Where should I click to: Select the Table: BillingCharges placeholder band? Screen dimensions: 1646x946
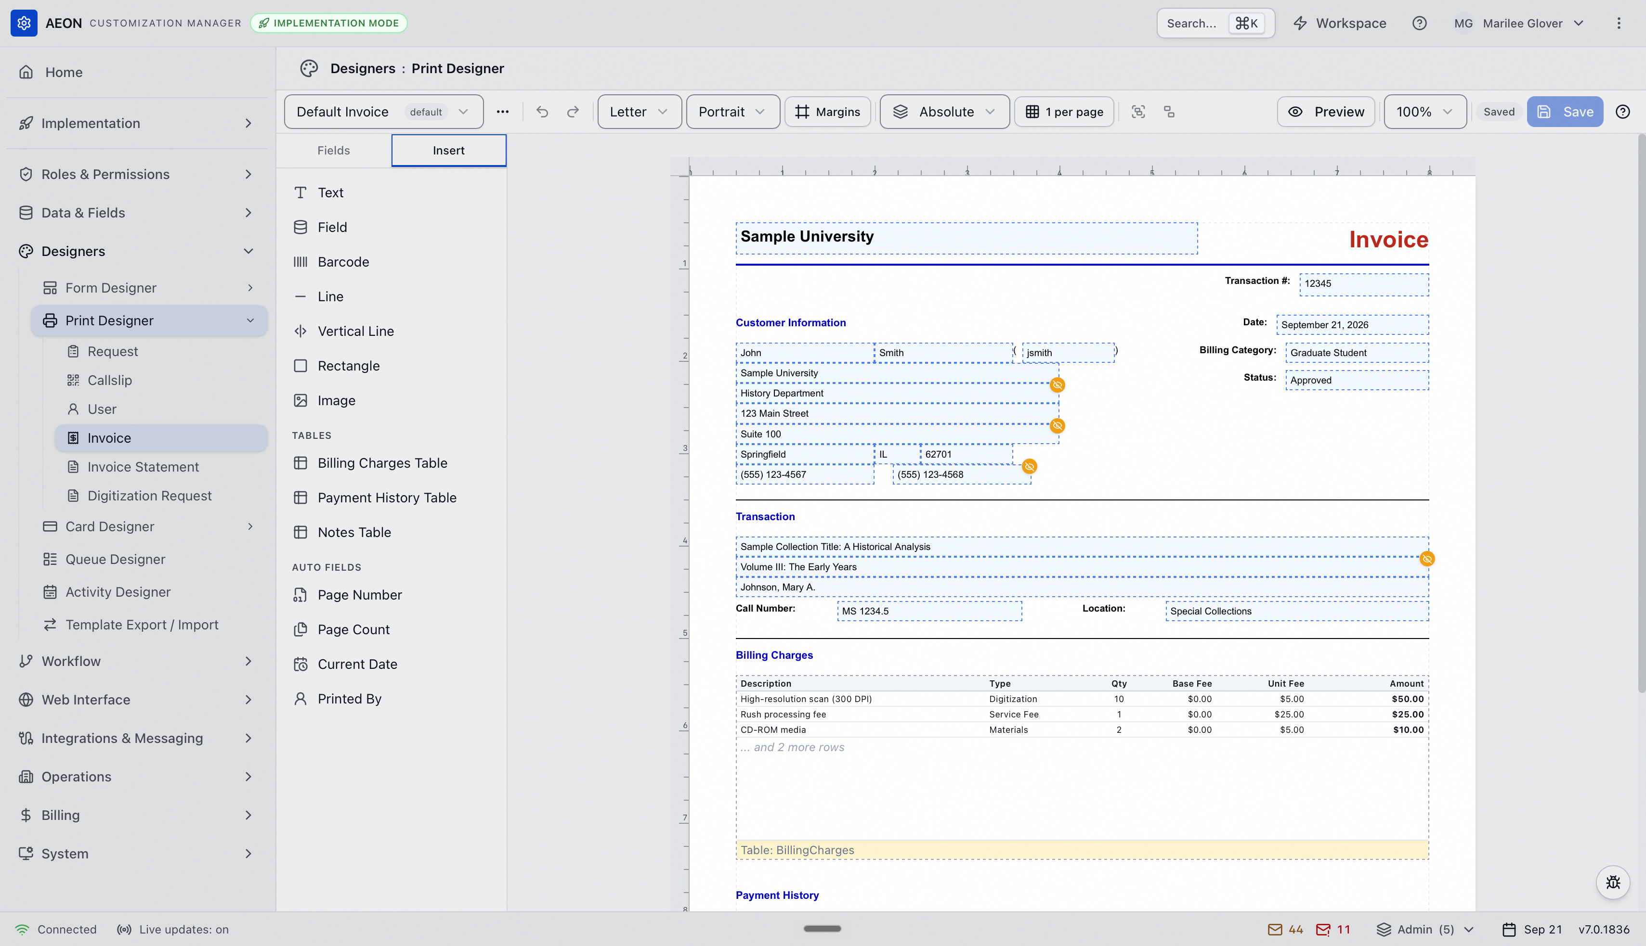1082,850
